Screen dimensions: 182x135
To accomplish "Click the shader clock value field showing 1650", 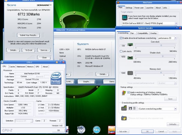I will (x=123, y=57).
